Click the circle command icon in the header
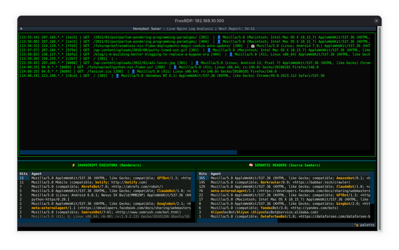The height and width of the screenshot is (250, 399). coord(21,29)
